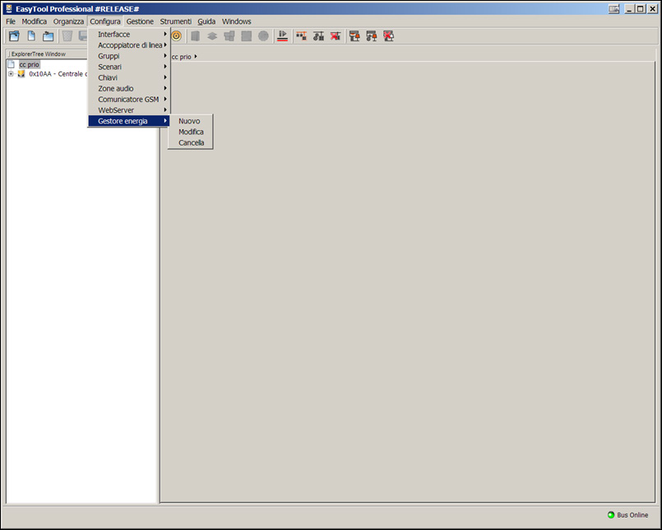Click the new document toolbar icon

coord(32,36)
